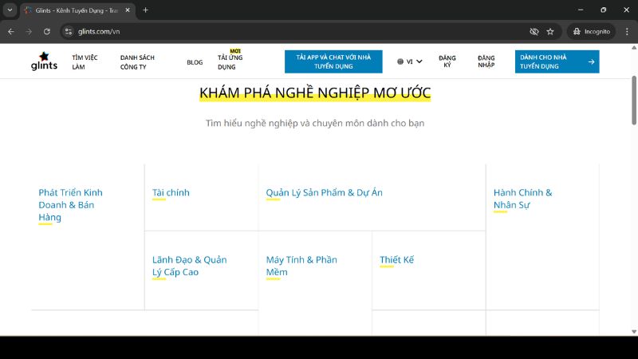Restore down the browser window
This screenshot has height=359, width=638.
click(604, 10)
